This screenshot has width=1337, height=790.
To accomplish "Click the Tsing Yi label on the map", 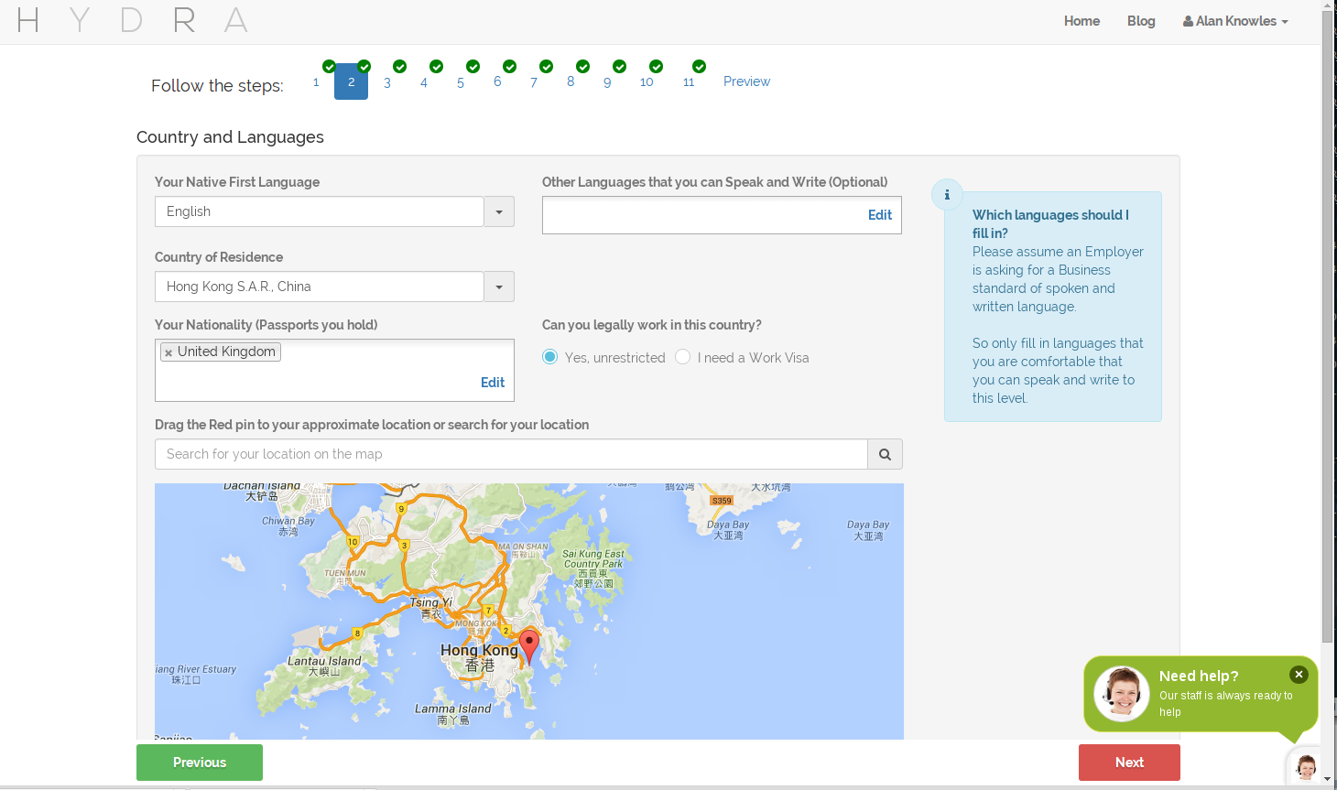I will point(431,608).
